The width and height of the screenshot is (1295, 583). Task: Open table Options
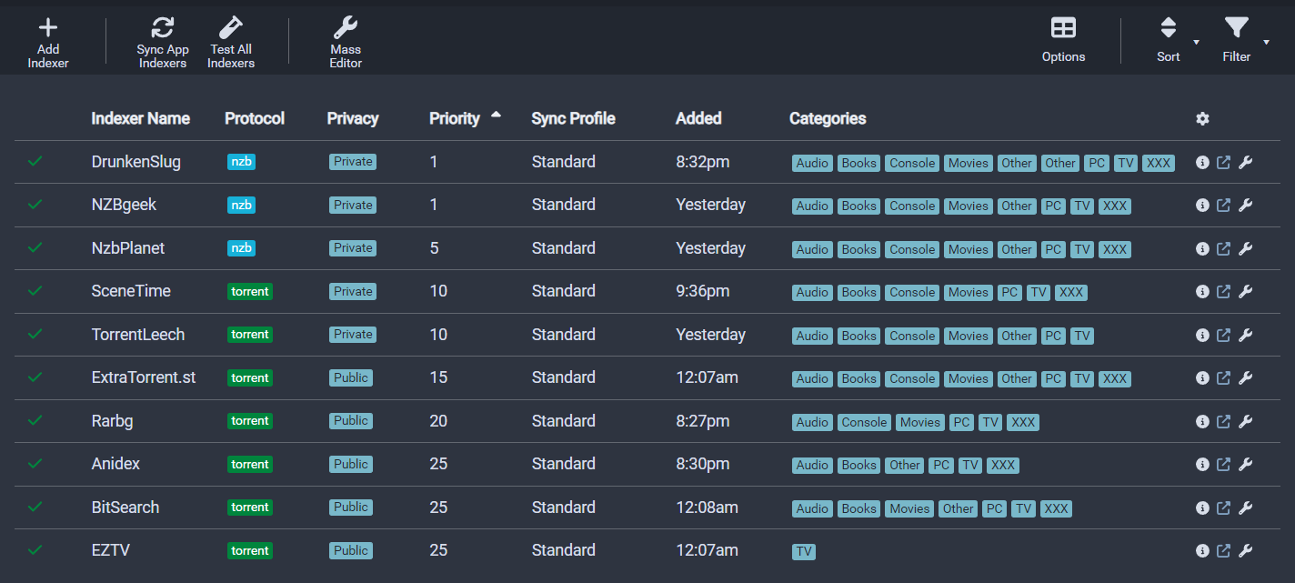pyautogui.click(x=1063, y=28)
